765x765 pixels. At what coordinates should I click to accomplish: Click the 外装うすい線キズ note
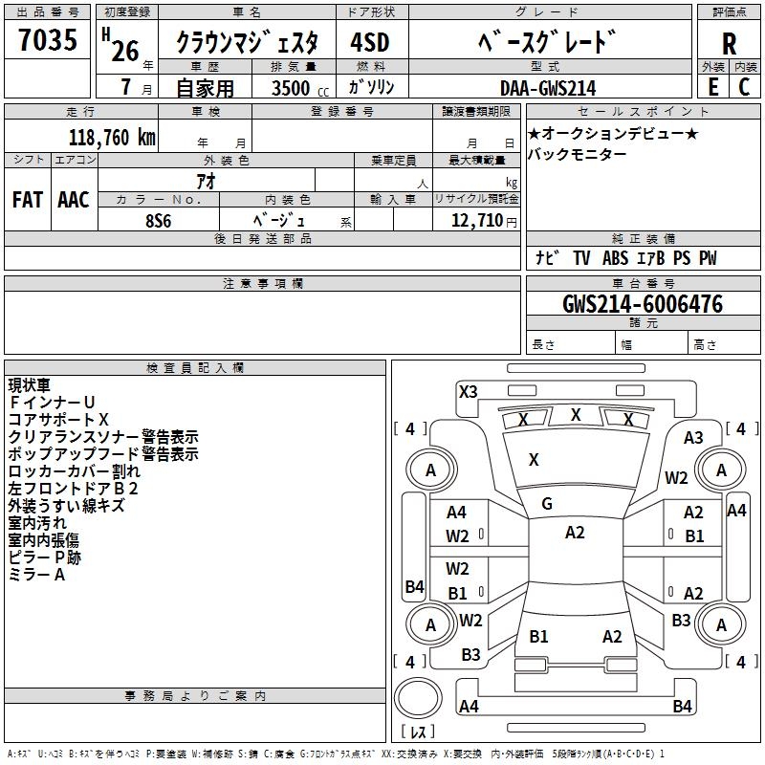click(67, 506)
